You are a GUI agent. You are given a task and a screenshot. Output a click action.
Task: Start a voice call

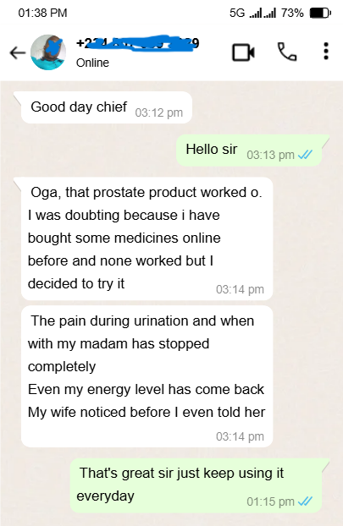pyautogui.click(x=287, y=52)
